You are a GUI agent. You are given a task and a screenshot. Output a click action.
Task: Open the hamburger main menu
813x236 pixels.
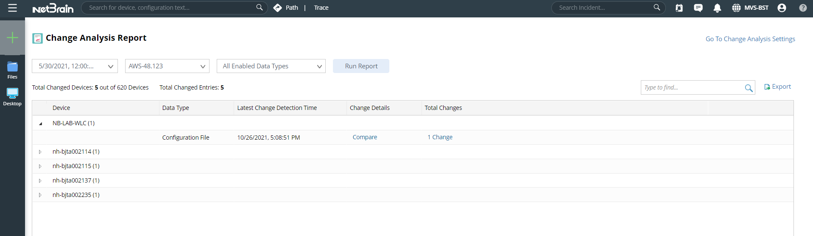12,8
